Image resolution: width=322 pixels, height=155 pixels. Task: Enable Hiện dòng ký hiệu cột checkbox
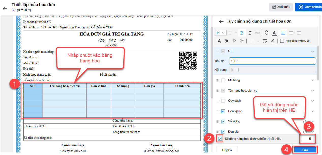pyautogui.click(x=282, y=41)
